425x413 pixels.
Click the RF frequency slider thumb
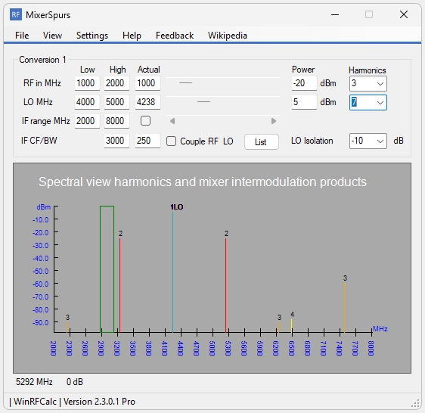point(186,83)
